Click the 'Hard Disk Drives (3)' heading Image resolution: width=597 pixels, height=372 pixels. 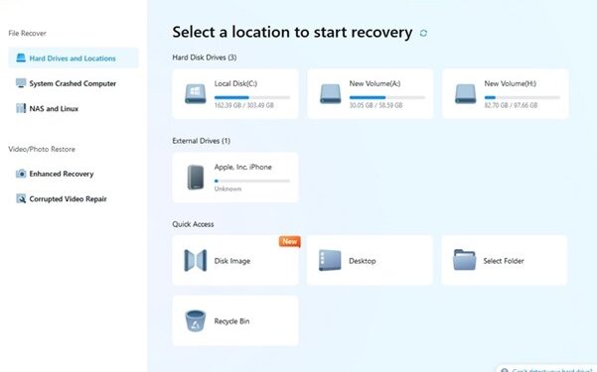pos(205,58)
